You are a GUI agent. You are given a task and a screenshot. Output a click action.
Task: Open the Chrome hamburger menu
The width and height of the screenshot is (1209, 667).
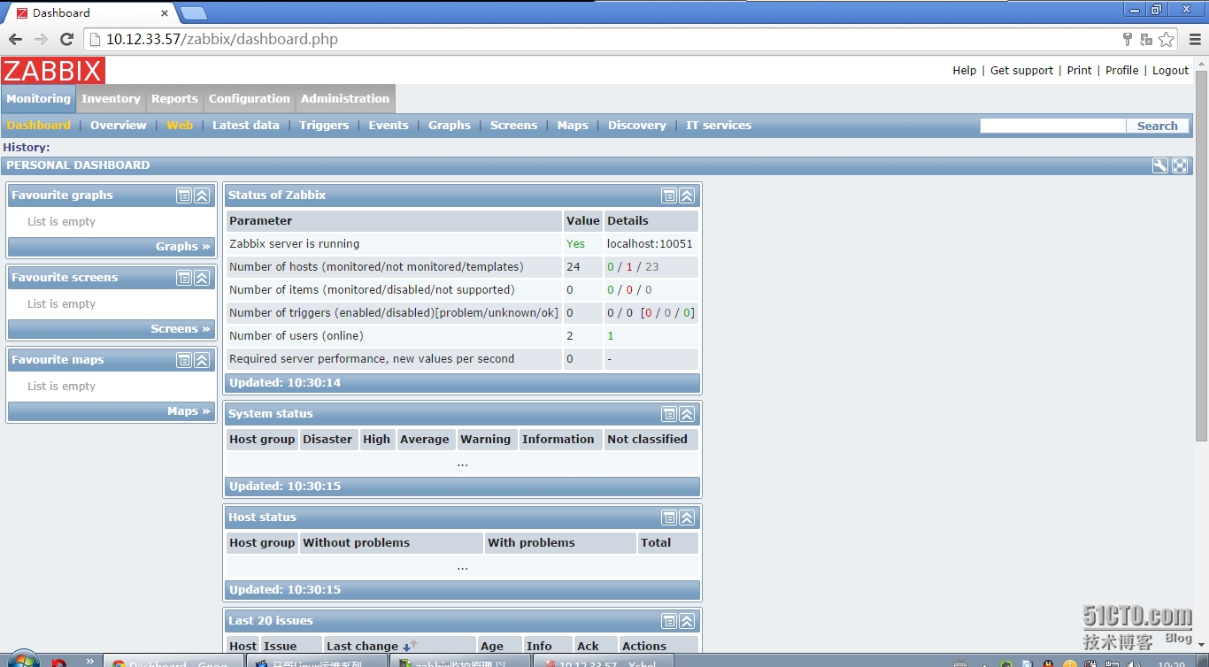pyautogui.click(x=1195, y=39)
